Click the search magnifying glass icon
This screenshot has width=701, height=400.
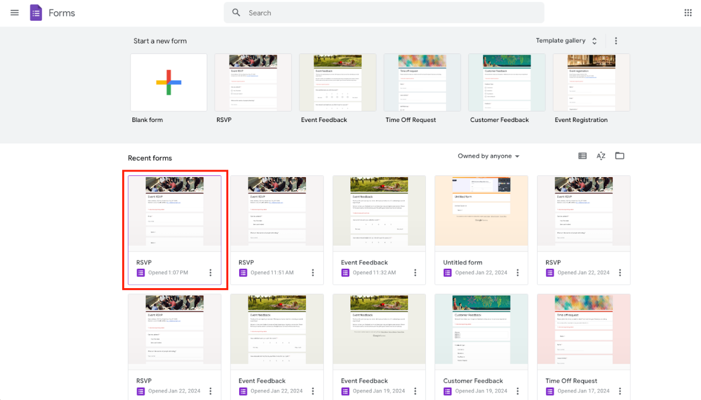pos(236,12)
